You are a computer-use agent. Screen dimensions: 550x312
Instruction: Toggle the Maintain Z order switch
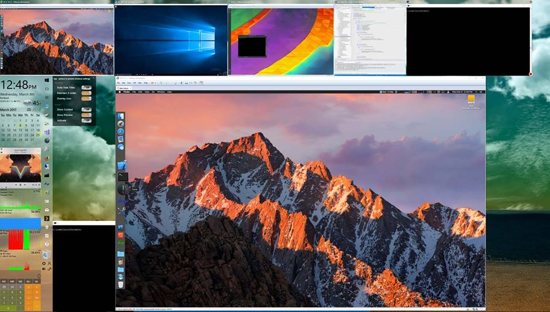point(86,93)
